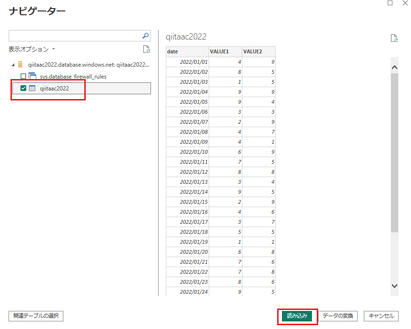The image size is (411, 329).
Task: Click the preview refresh icon at top right
Action: tap(394, 38)
